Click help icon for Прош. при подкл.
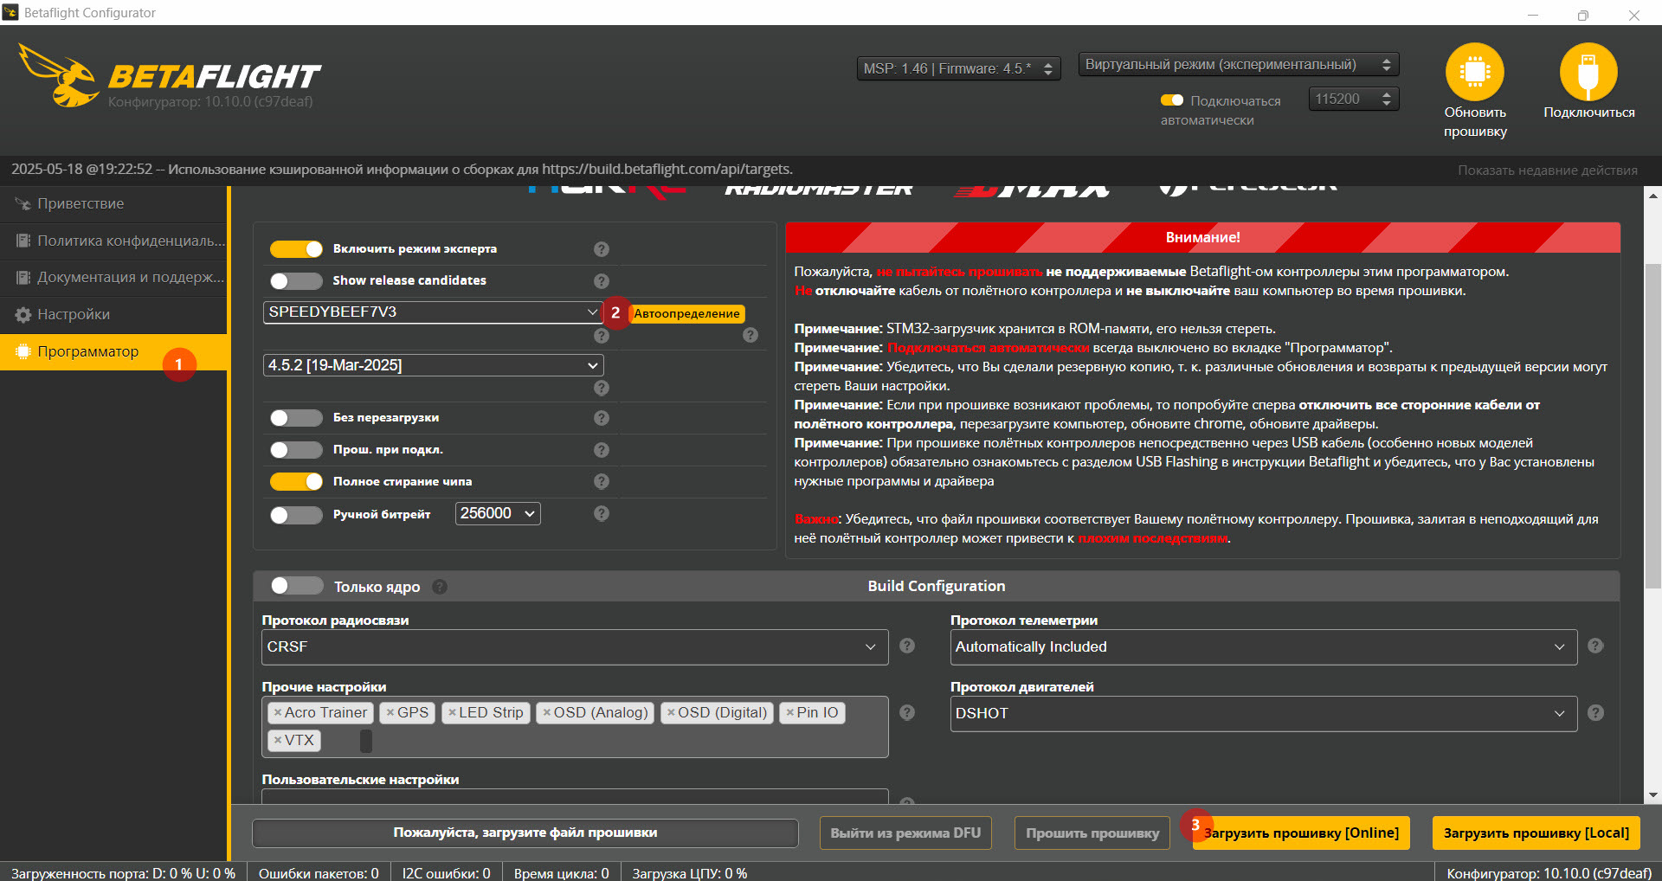 click(602, 450)
